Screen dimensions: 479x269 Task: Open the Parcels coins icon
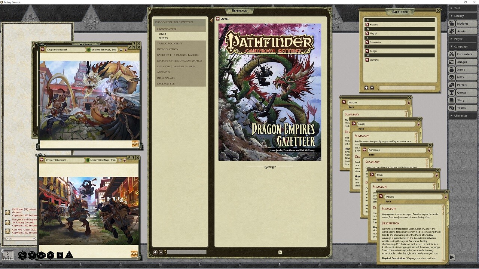[x=452, y=85]
